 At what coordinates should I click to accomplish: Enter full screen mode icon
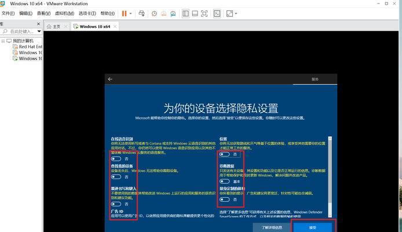click(204, 13)
